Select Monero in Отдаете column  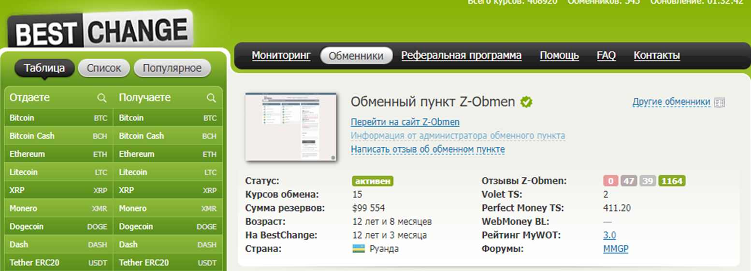[58, 209]
